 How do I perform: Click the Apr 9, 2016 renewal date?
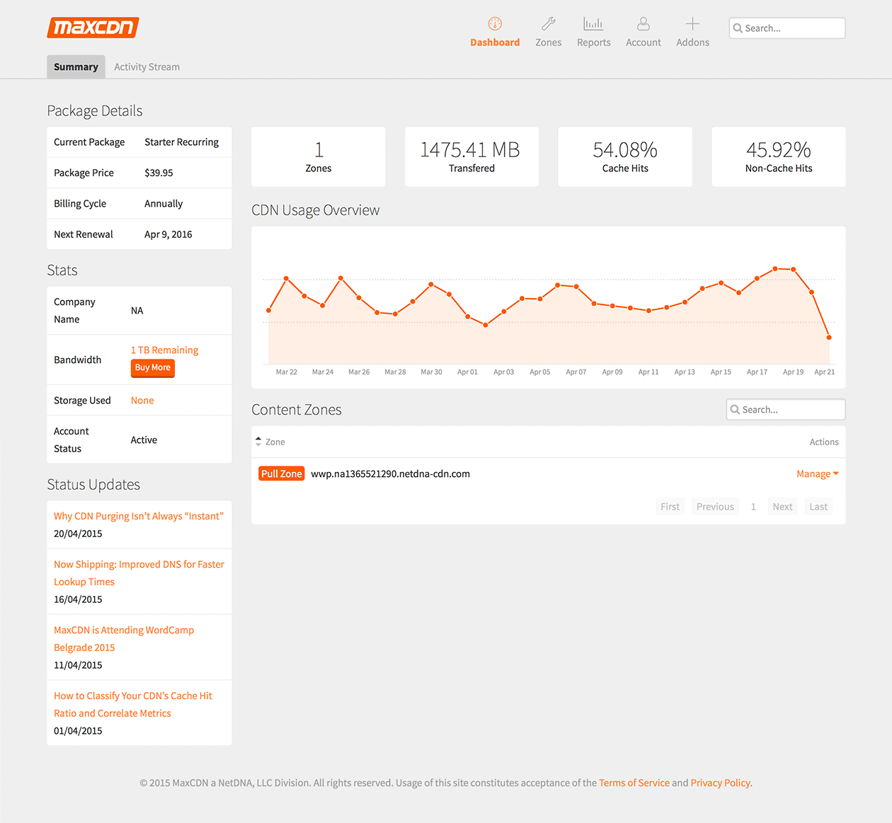coord(168,234)
